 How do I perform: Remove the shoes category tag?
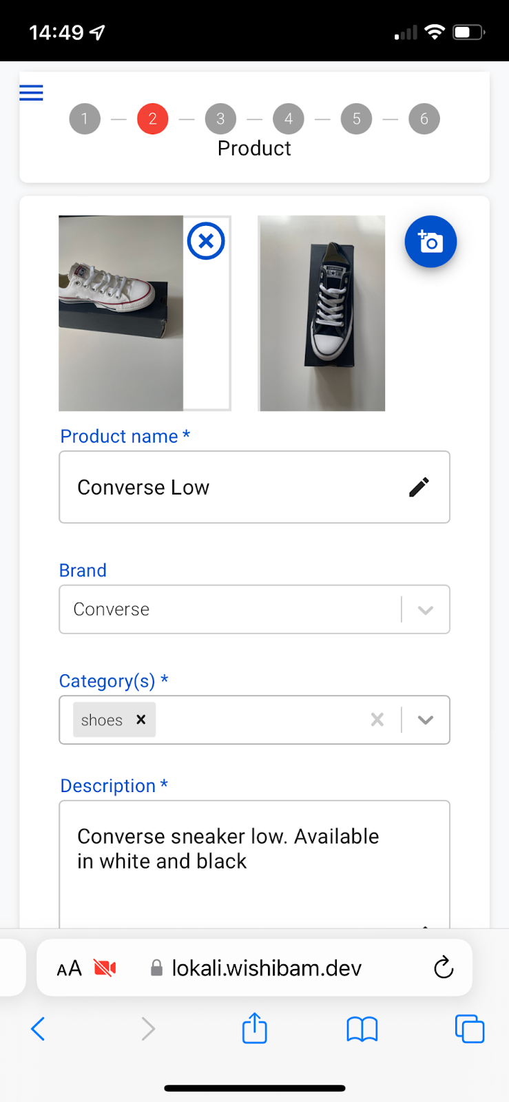pos(141,719)
